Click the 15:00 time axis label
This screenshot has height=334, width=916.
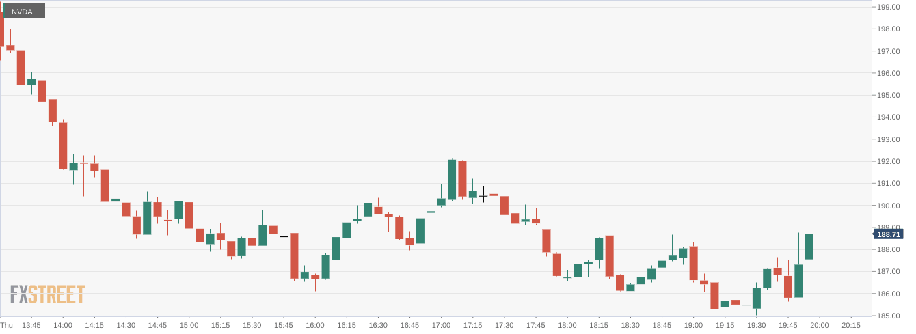pos(189,325)
